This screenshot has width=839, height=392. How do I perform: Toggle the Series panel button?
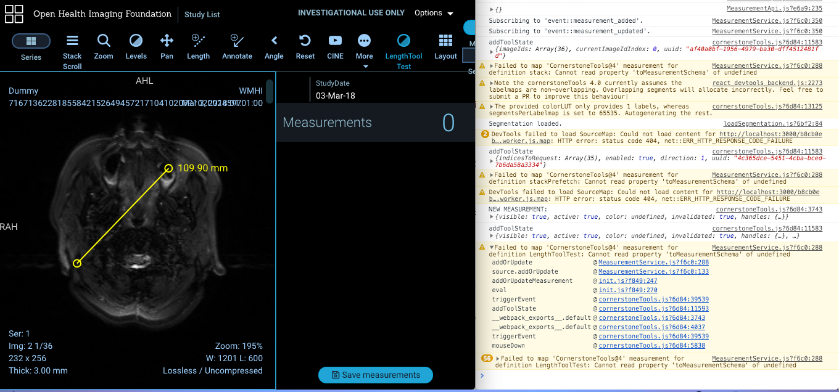pyautogui.click(x=31, y=41)
